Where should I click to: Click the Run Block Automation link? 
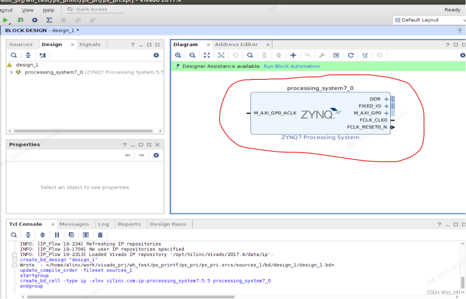coord(291,66)
